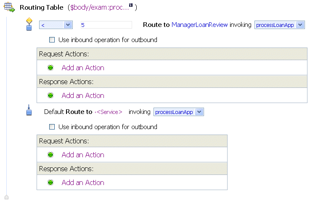Click the small info icon after the XPath expression

click(131, 5)
